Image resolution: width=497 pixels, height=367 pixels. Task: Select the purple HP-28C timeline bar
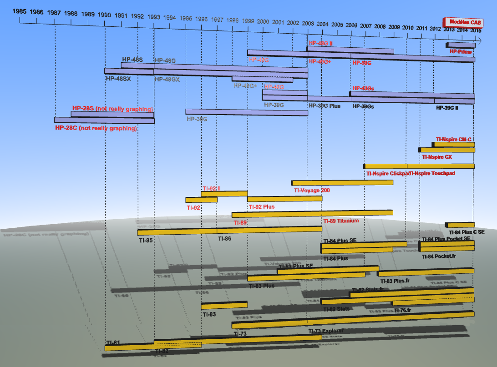click(104, 121)
